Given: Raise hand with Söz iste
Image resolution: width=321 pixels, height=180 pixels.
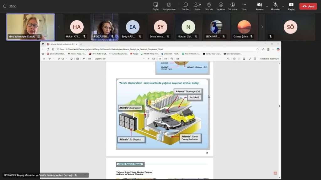Looking at the screenshot, I should [209, 6].
